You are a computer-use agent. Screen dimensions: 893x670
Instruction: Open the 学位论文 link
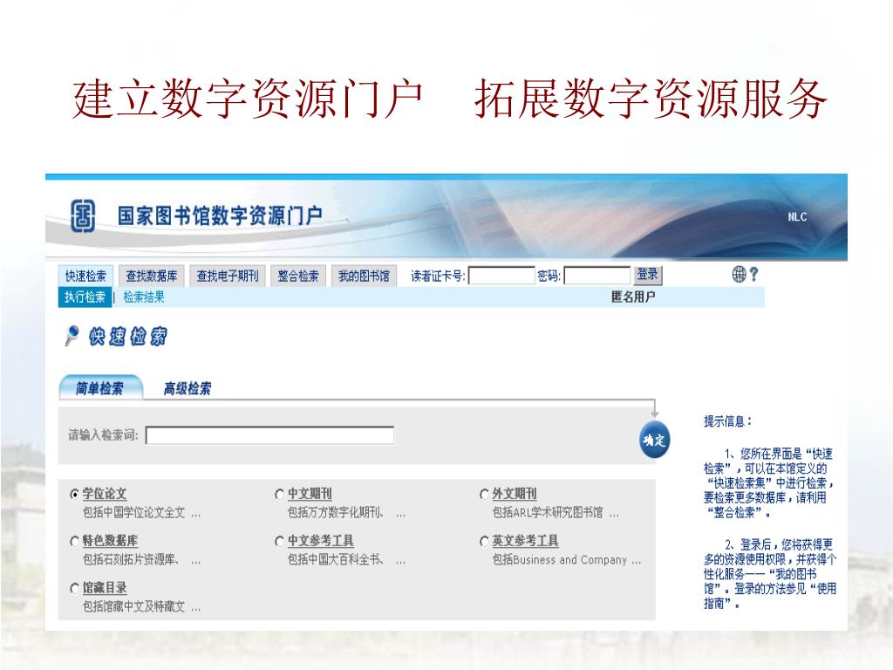(105, 494)
